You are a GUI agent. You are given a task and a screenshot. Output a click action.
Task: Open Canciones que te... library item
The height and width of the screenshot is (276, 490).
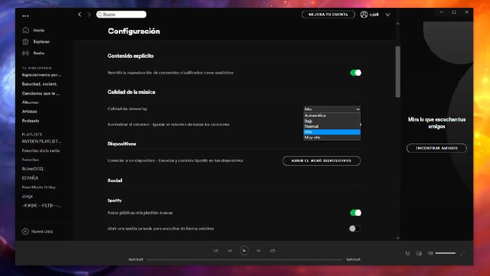pyautogui.click(x=41, y=93)
